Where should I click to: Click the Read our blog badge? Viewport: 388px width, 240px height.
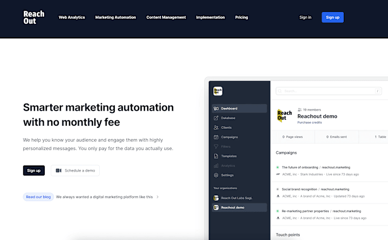click(x=38, y=197)
